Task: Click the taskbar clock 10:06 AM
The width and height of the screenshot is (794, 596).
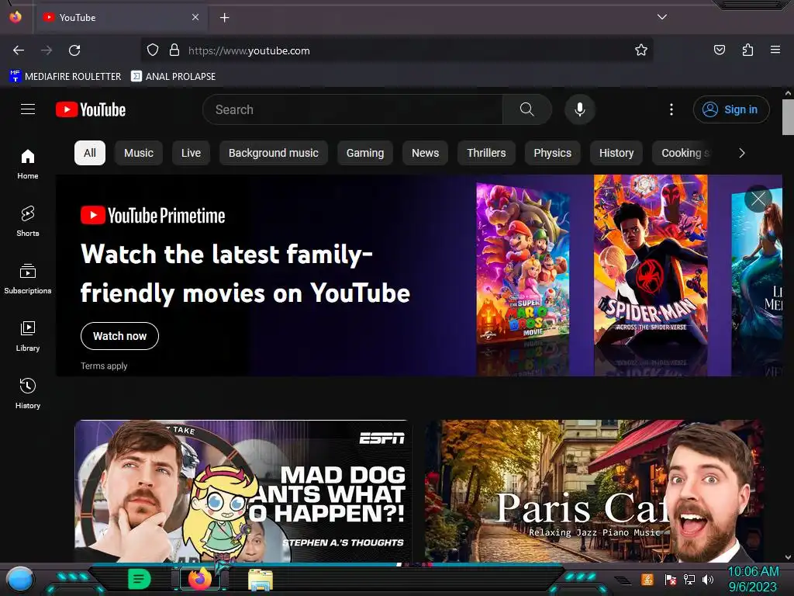Action: (753, 572)
